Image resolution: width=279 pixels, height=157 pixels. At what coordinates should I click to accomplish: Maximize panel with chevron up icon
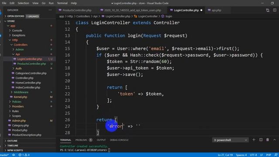pyautogui.click(x=275, y=140)
